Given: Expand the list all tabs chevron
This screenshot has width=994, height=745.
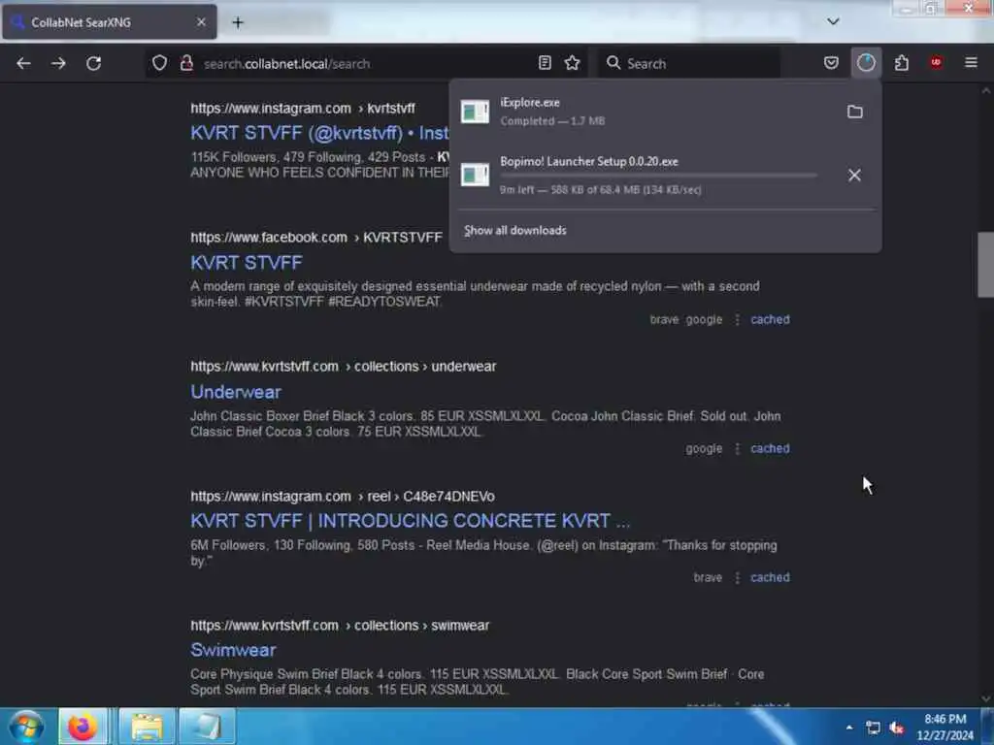Looking at the screenshot, I should [x=833, y=21].
